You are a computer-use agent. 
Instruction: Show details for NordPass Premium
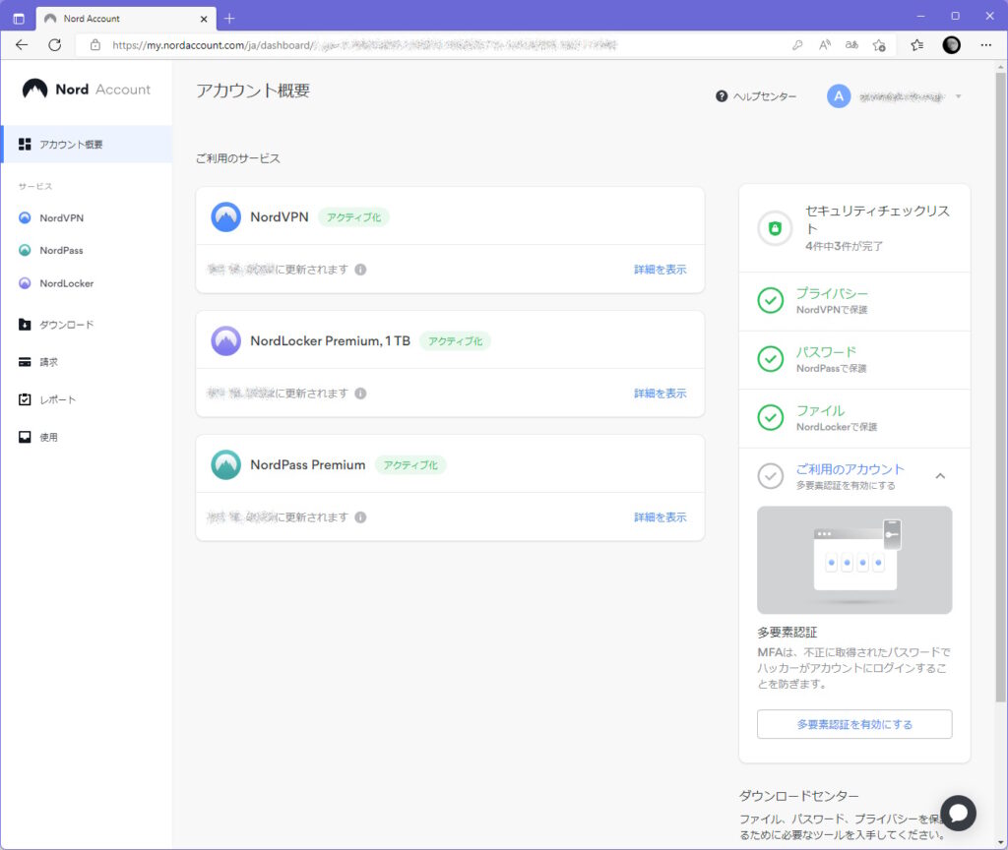(661, 517)
